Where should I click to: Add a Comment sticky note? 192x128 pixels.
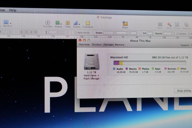coord(88,23)
